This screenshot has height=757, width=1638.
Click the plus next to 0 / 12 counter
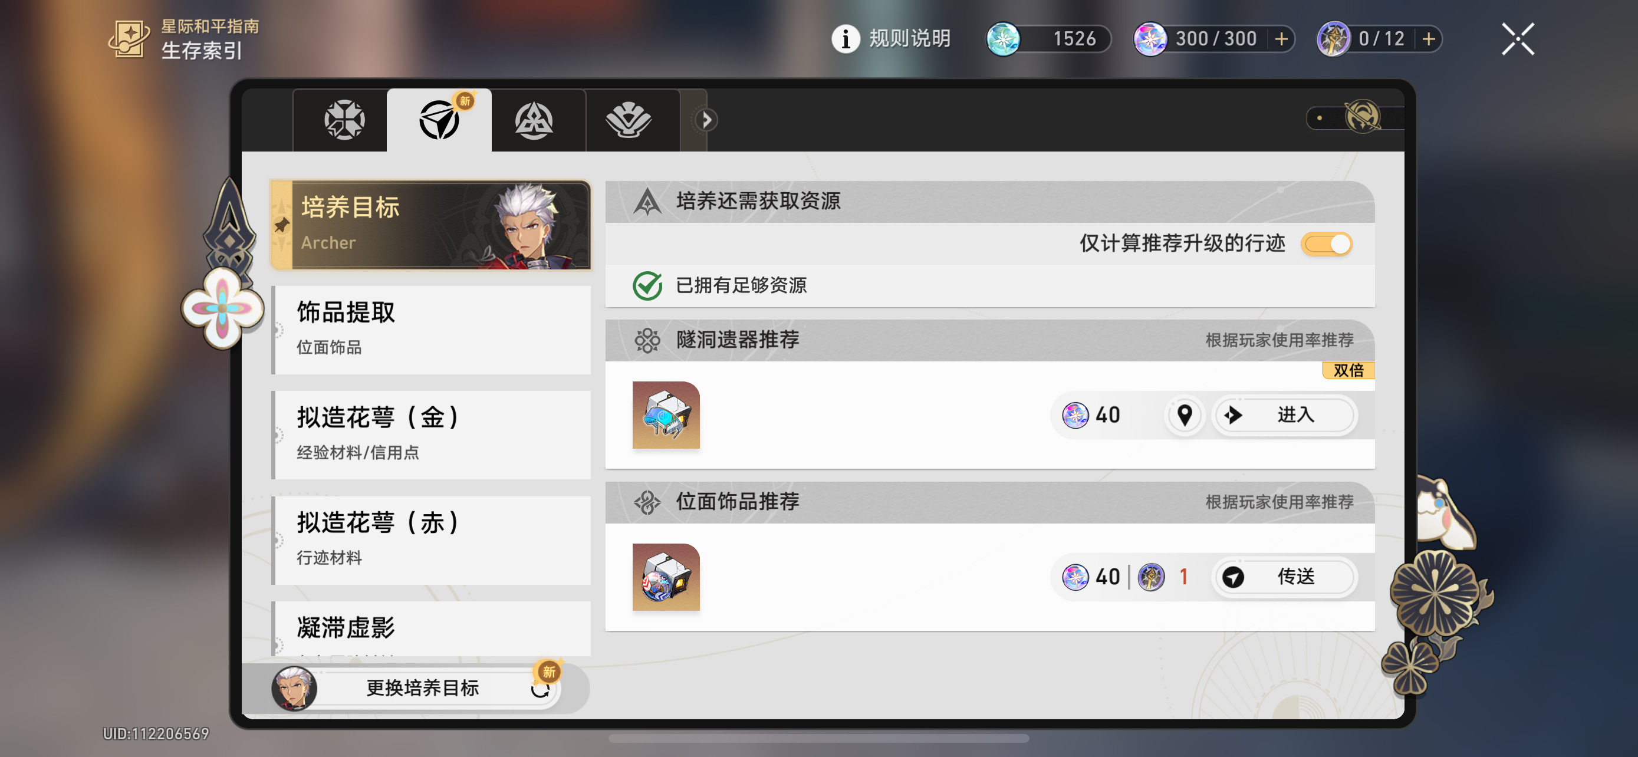(x=1428, y=40)
